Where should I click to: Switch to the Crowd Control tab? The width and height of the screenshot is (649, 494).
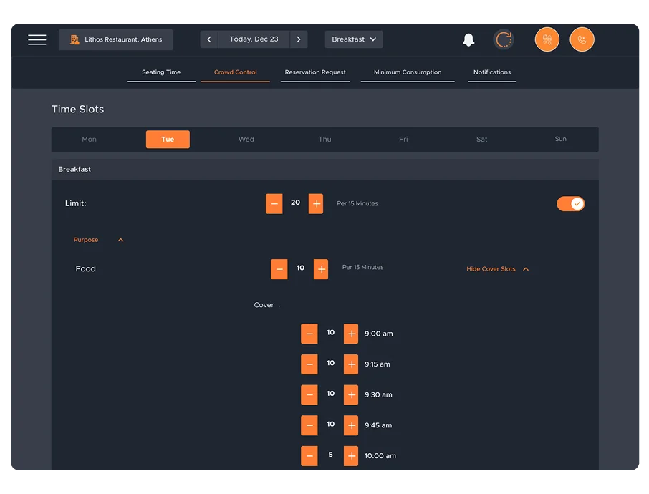point(236,72)
